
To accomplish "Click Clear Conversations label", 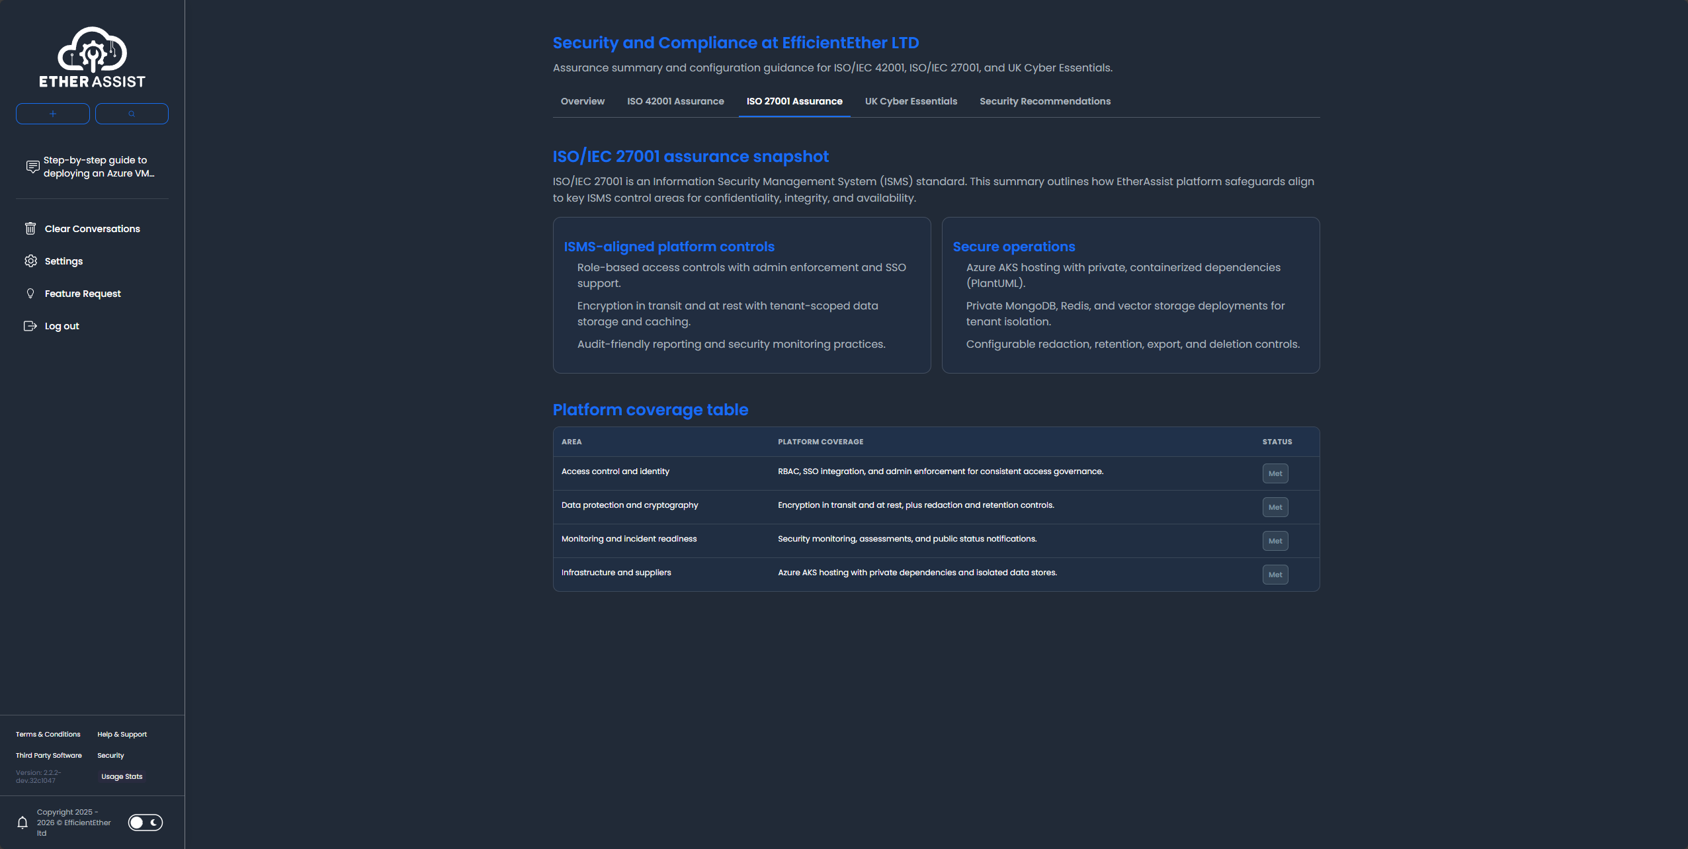I will click(93, 229).
